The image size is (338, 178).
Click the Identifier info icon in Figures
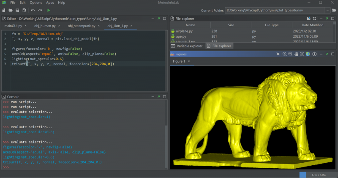pos(314,54)
